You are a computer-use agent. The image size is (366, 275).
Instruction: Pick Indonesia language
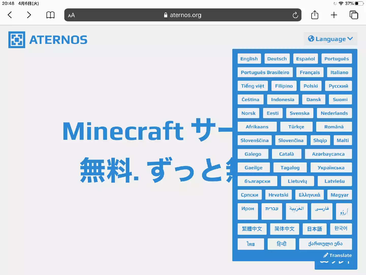[x=283, y=100]
